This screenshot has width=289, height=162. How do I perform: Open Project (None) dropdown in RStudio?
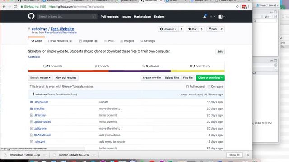pyautogui.click(x=268, y=5)
